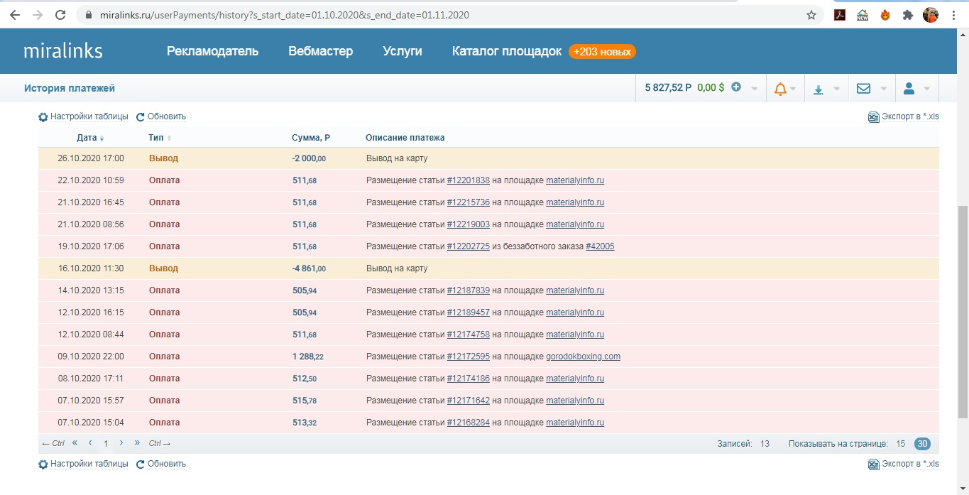Viewport: 969px width, 495px height.
Task: Expand the dropdown arrow next to download icon
Action: coord(836,89)
